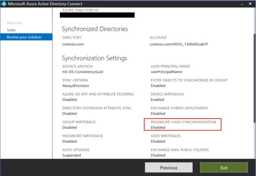Click the Device Writeback Enabled value
The image size is (256, 176).
click(x=158, y=99)
